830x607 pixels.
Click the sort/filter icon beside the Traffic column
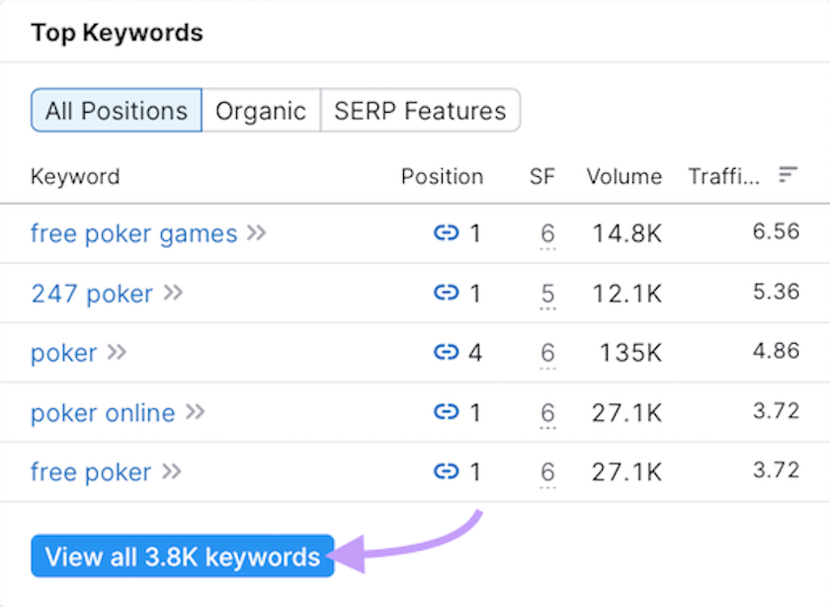click(788, 174)
